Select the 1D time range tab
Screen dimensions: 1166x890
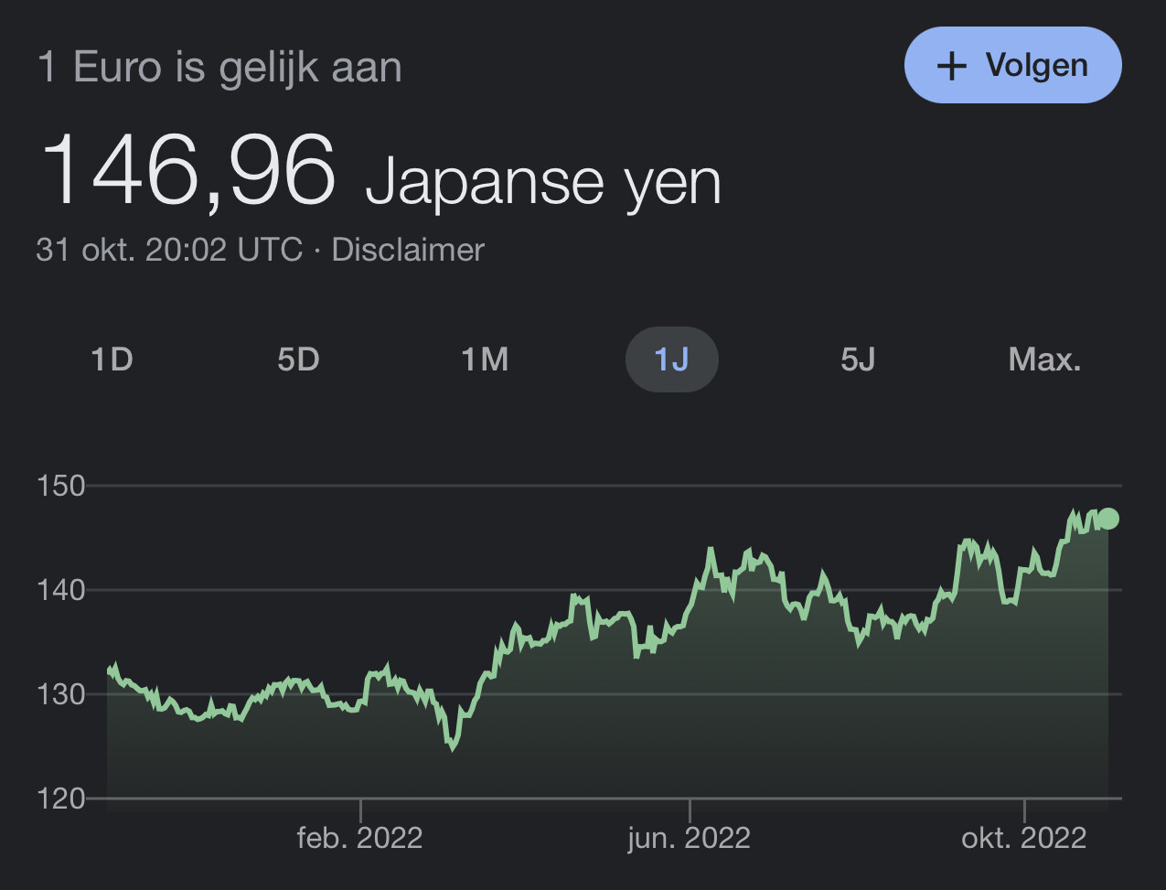112,359
